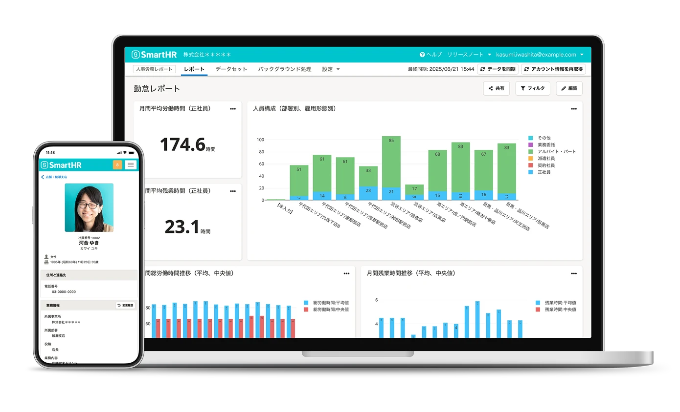
Task: Click the SmartHR logo on the laptop header
Action: coord(154,55)
